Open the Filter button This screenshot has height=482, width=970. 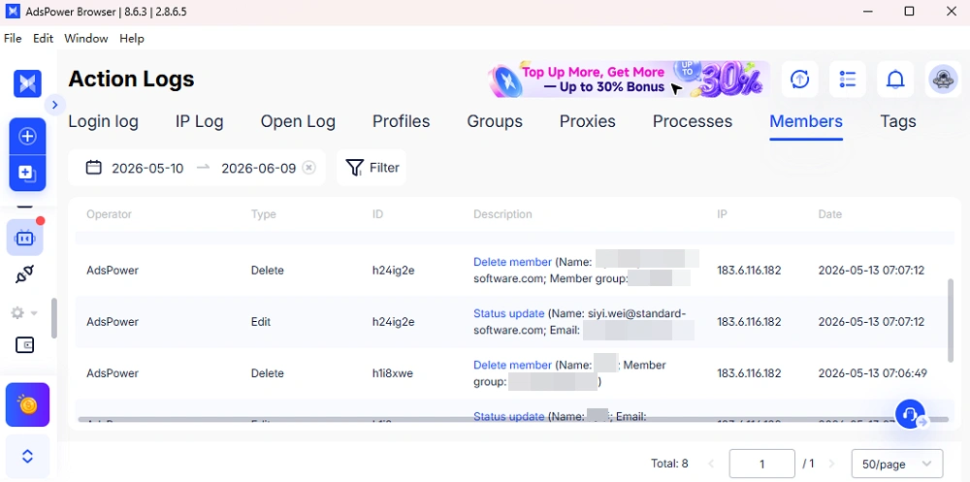click(372, 168)
